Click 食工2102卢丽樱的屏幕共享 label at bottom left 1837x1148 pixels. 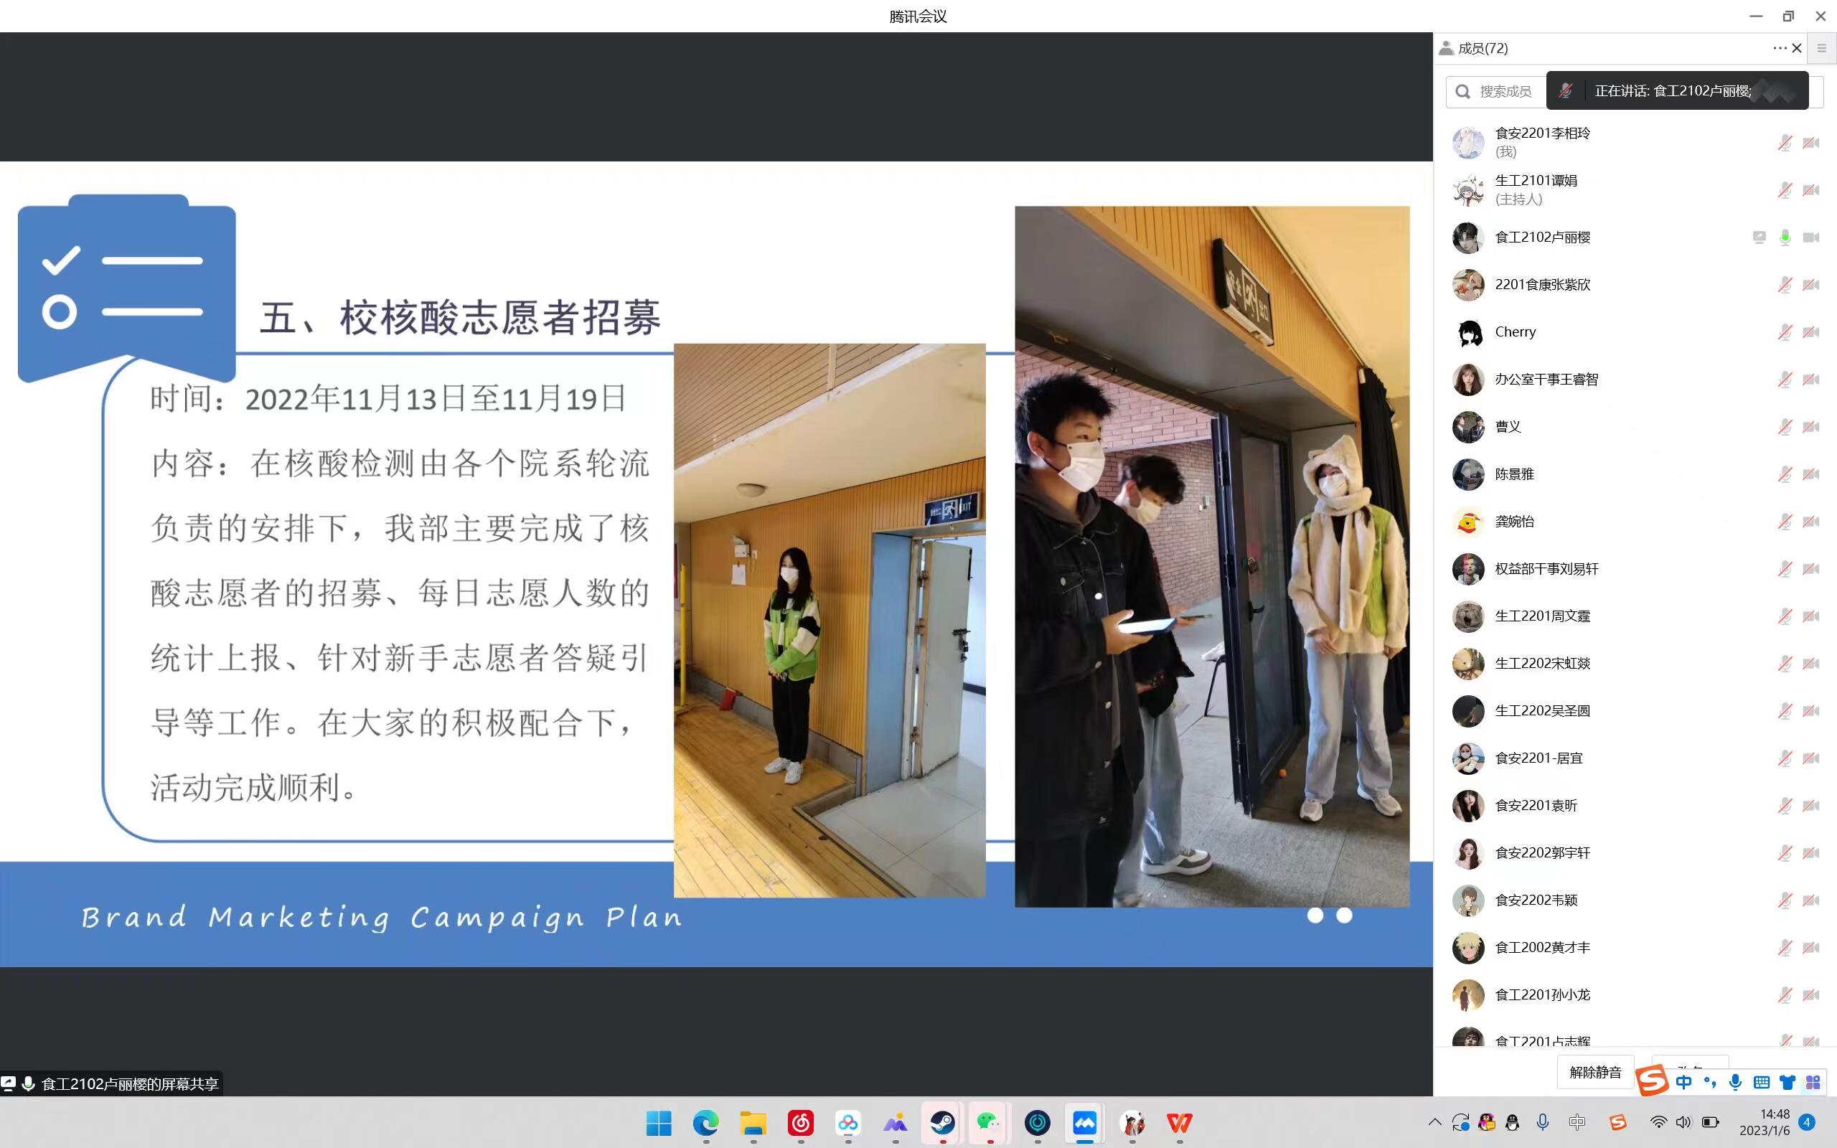129,1083
